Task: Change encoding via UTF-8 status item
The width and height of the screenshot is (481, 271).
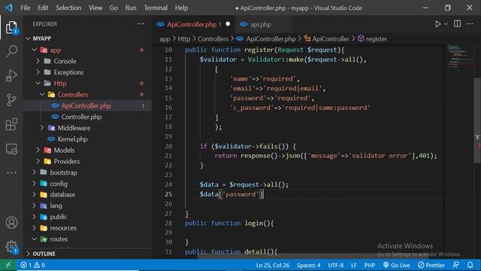Action: [x=336, y=265]
